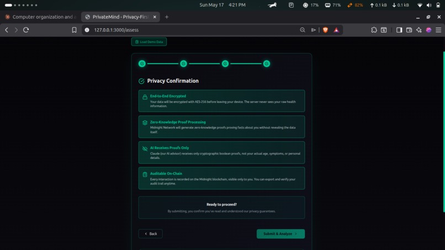Screen dimensions: 445x250
Task: Click the address bar URL 127.0.0.1:3000/assess
Action: (116, 30)
